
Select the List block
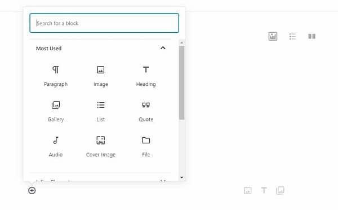tap(101, 111)
